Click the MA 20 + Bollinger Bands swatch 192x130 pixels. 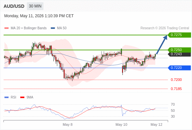pyautogui.click(x=7, y=28)
